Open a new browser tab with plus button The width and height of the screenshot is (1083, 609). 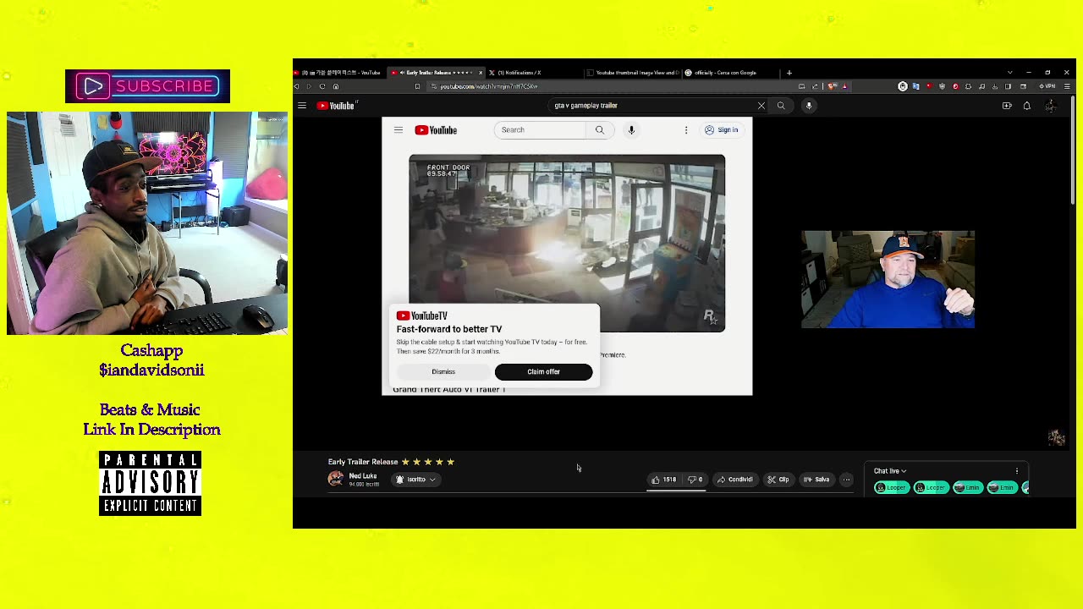[x=789, y=73]
